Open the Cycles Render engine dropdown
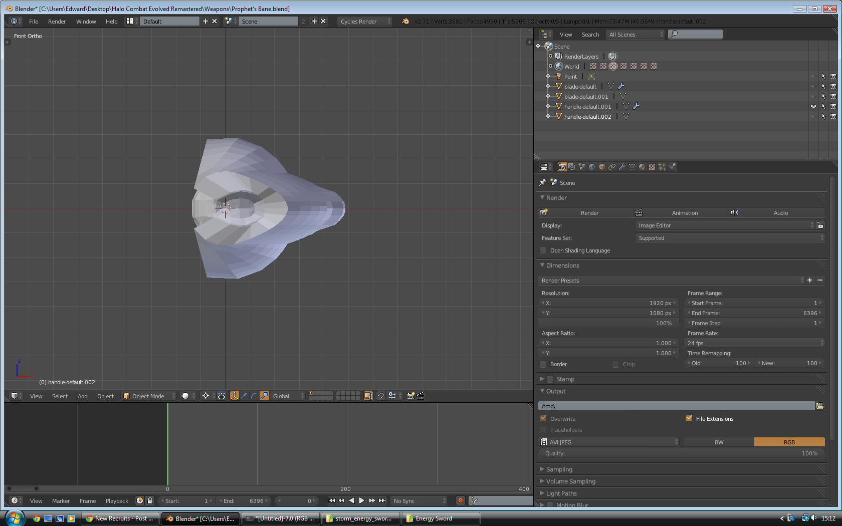The image size is (842, 526). 364,21
